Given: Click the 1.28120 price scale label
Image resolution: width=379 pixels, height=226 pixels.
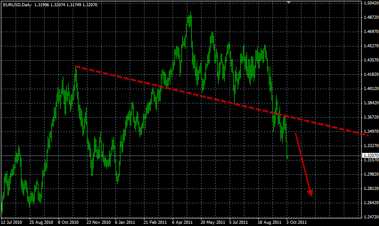Looking at the screenshot, I should click(371, 189).
